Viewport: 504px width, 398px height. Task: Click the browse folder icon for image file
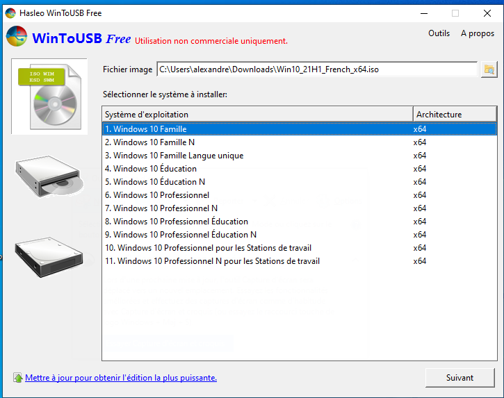489,69
